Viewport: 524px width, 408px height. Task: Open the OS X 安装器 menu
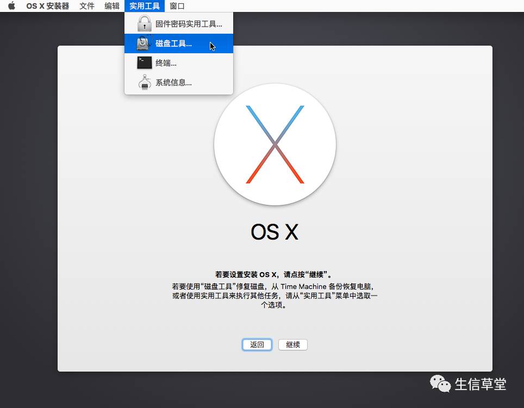pyautogui.click(x=47, y=6)
